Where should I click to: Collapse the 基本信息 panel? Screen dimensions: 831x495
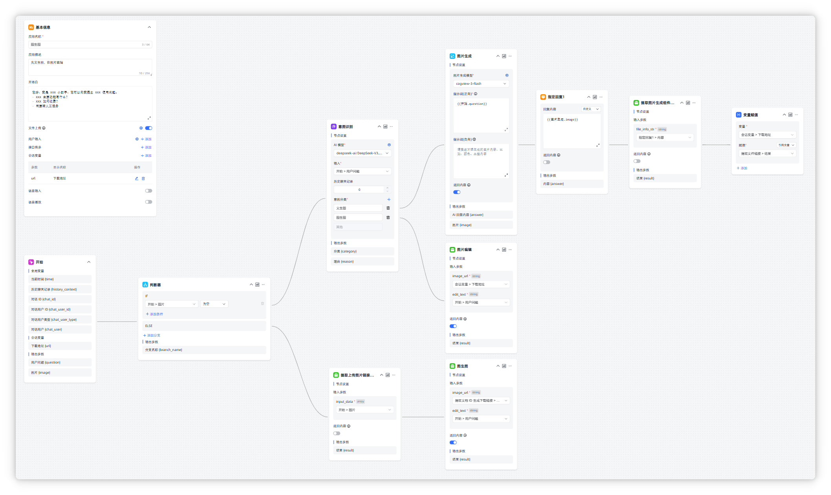[149, 27]
